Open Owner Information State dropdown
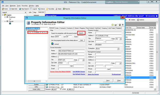The width and height of the screenshot is (160, 95). click(x=83, y=60)
